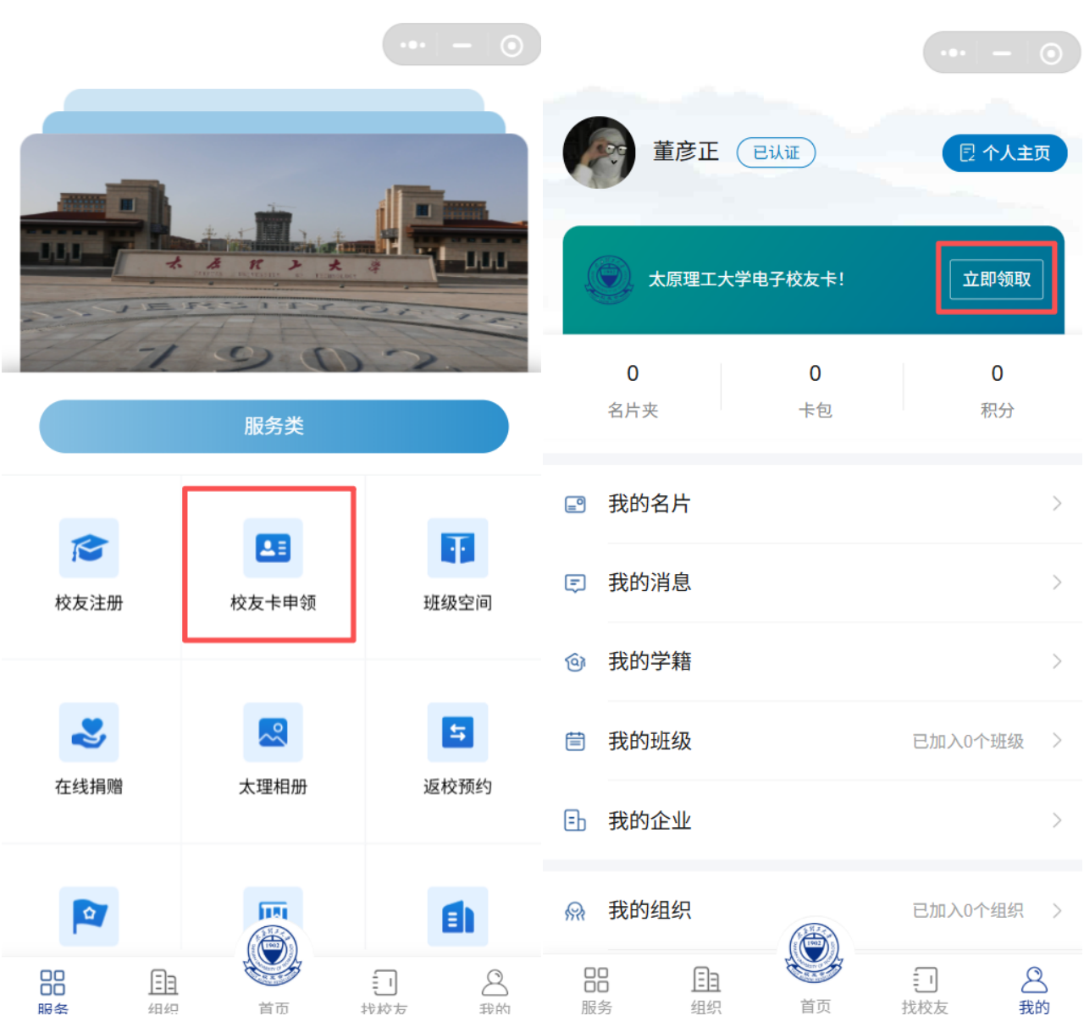1084x1016 pixels.
Task: Click the 服务类 category banner
Action: click(274, 426)
